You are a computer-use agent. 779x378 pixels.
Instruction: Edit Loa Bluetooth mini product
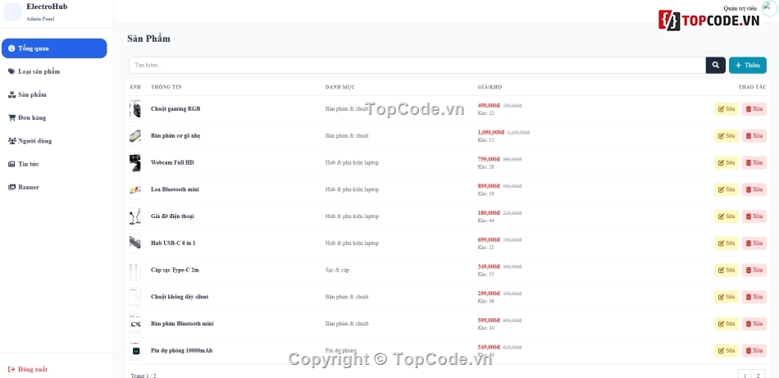pyautogui.click(x=727, y=189)
